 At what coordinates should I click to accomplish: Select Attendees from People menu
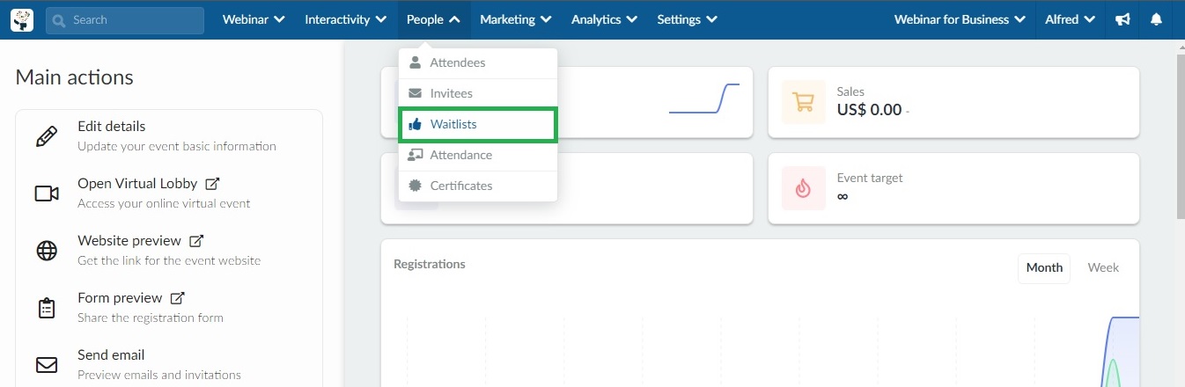(478, 63)
